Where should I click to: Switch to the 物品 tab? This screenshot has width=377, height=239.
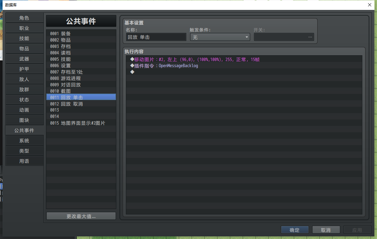point(24,49)
